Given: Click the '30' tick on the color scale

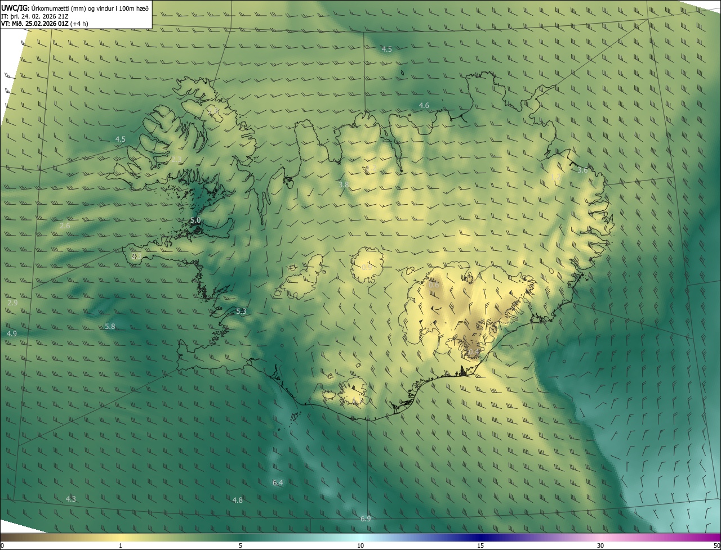Looking at the screenshot, I should point(600,546).
